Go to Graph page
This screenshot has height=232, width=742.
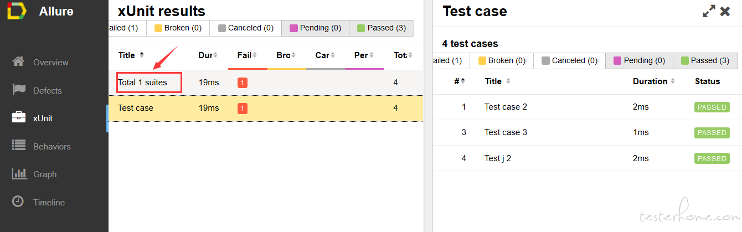45,174
